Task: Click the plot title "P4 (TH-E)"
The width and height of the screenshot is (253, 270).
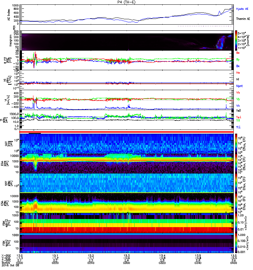Action: 126,2
